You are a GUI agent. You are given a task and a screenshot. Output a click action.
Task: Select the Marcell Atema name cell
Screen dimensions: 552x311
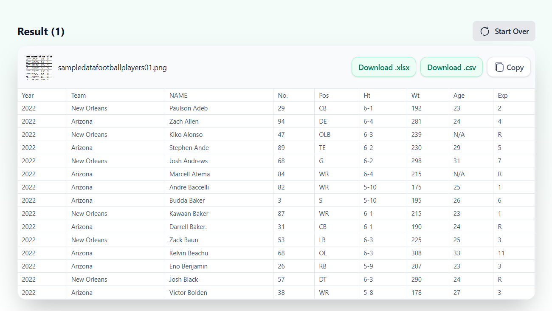(x=219, y=174)
